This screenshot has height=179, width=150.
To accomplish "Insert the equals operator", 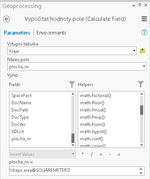I will click(119, 154).
